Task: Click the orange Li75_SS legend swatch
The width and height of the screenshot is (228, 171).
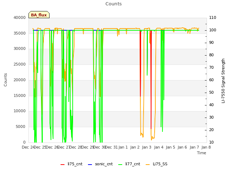Action: pyautogui.click(x=147, y=165)
